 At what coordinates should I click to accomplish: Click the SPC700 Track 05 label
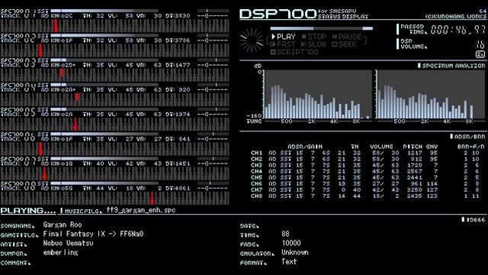point(18,112)
